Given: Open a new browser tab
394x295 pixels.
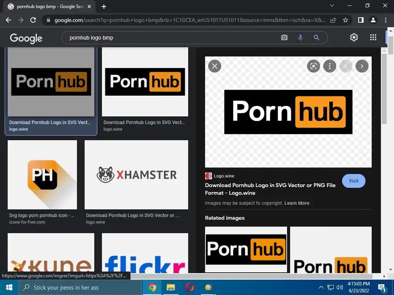Looking at the screenshot, I should click(x=104, y=7).
